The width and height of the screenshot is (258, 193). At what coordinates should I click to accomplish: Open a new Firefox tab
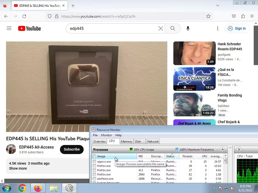73,6
